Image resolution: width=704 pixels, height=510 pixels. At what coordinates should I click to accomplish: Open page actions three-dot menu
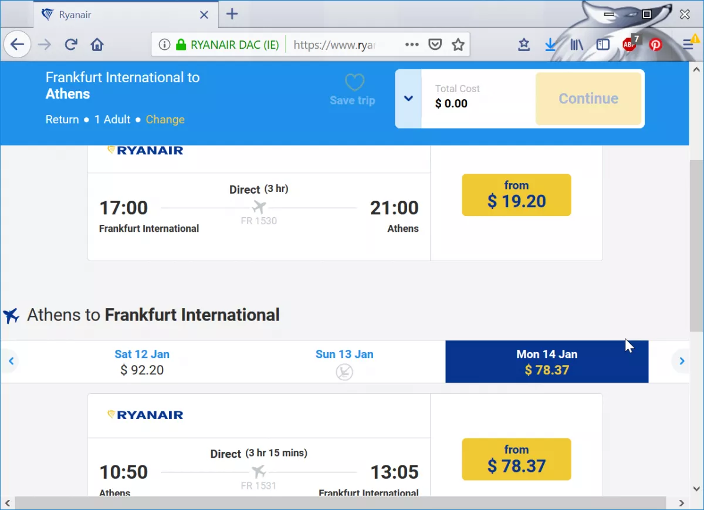coord(412,45)
